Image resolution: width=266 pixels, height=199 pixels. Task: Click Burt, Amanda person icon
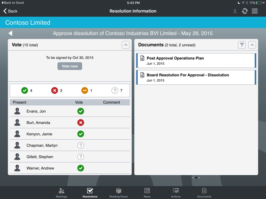click(17, 123)
